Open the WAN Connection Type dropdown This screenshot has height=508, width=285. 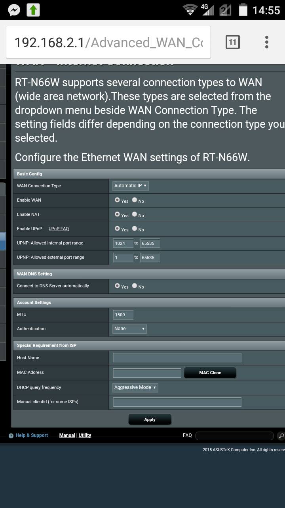point(131,186)
